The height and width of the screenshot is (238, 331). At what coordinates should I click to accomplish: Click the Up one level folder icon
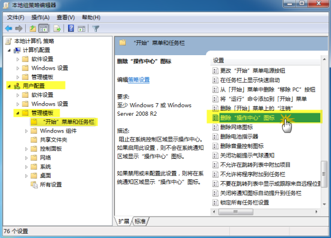(x=32, y=28)
